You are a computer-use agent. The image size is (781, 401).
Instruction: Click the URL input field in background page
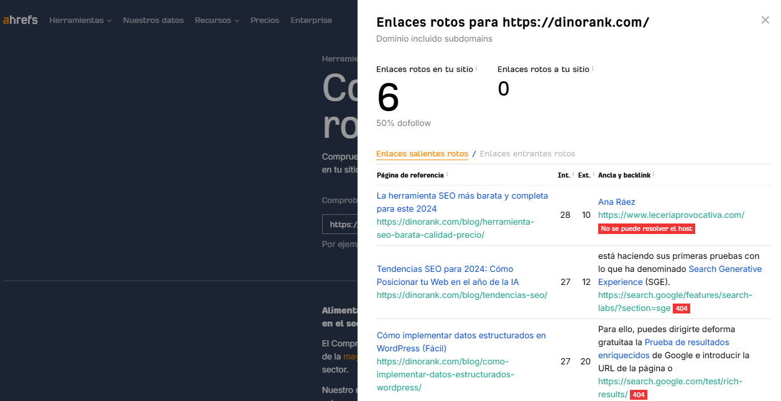pyautogui.click(x=340, y=224)
